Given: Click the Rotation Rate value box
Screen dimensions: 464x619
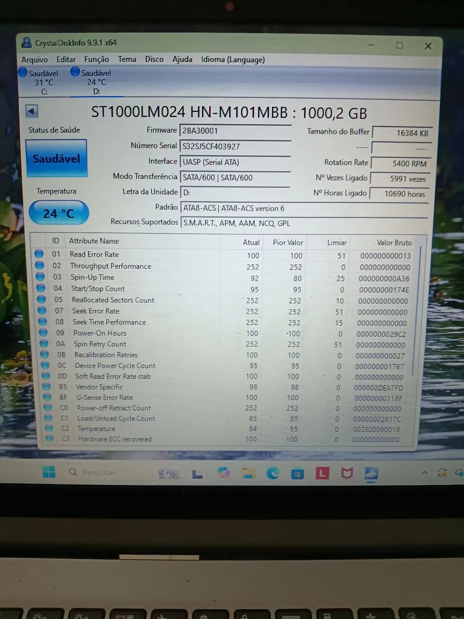Looking at the screenshot, I should coord(401,163).
